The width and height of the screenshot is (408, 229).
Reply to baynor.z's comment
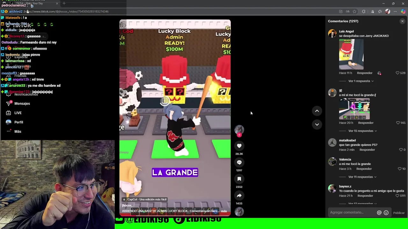[365, 196]
